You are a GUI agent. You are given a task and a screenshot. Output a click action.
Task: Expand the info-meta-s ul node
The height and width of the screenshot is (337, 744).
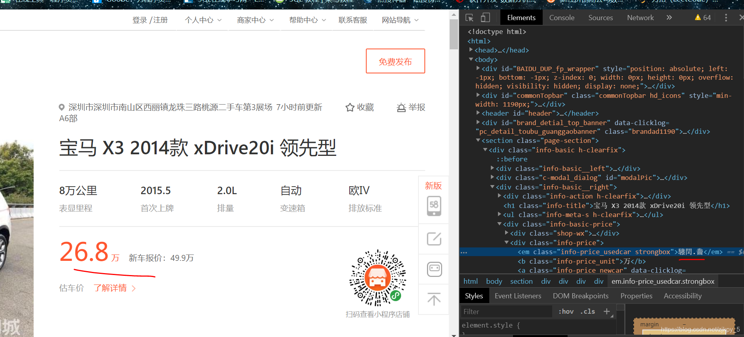[500, 214]
